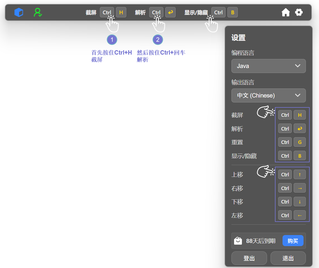Click the 登出 button

(249, 258)
